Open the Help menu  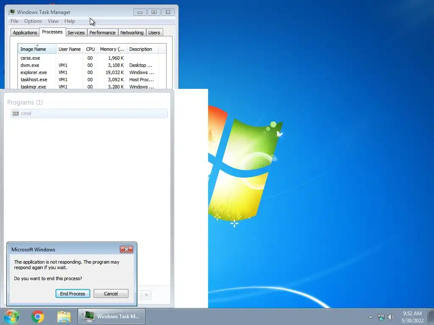[x=70, y=21]
